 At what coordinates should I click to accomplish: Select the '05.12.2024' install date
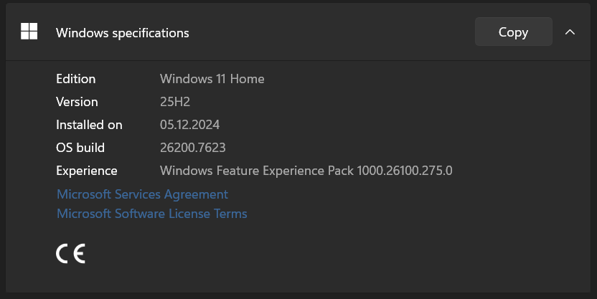click(x=189, y=125)
